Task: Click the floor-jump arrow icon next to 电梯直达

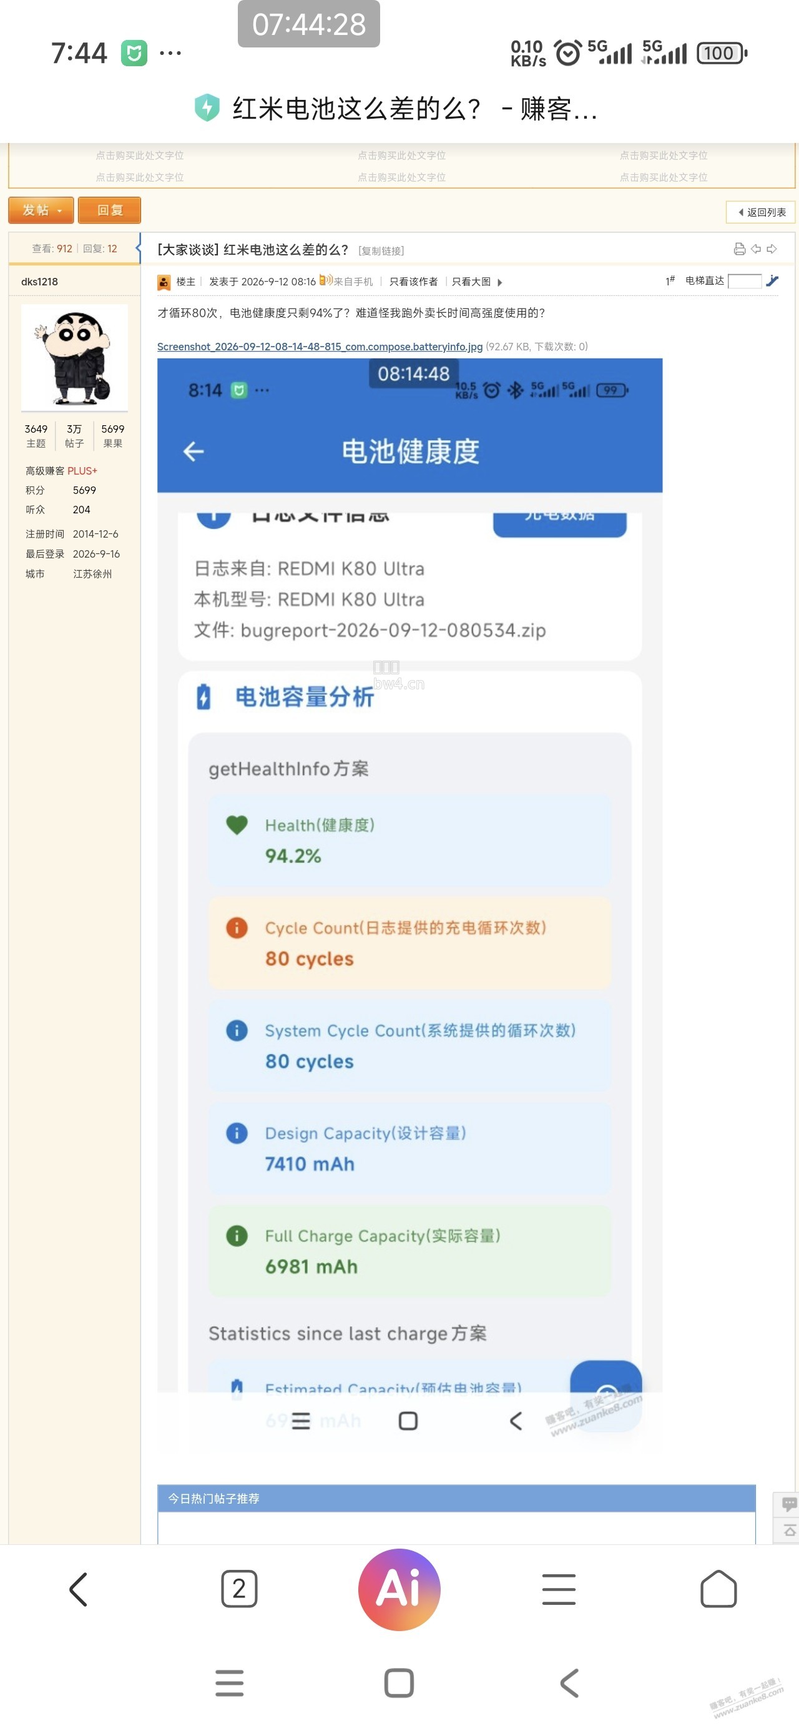Action: coord(772,281)
